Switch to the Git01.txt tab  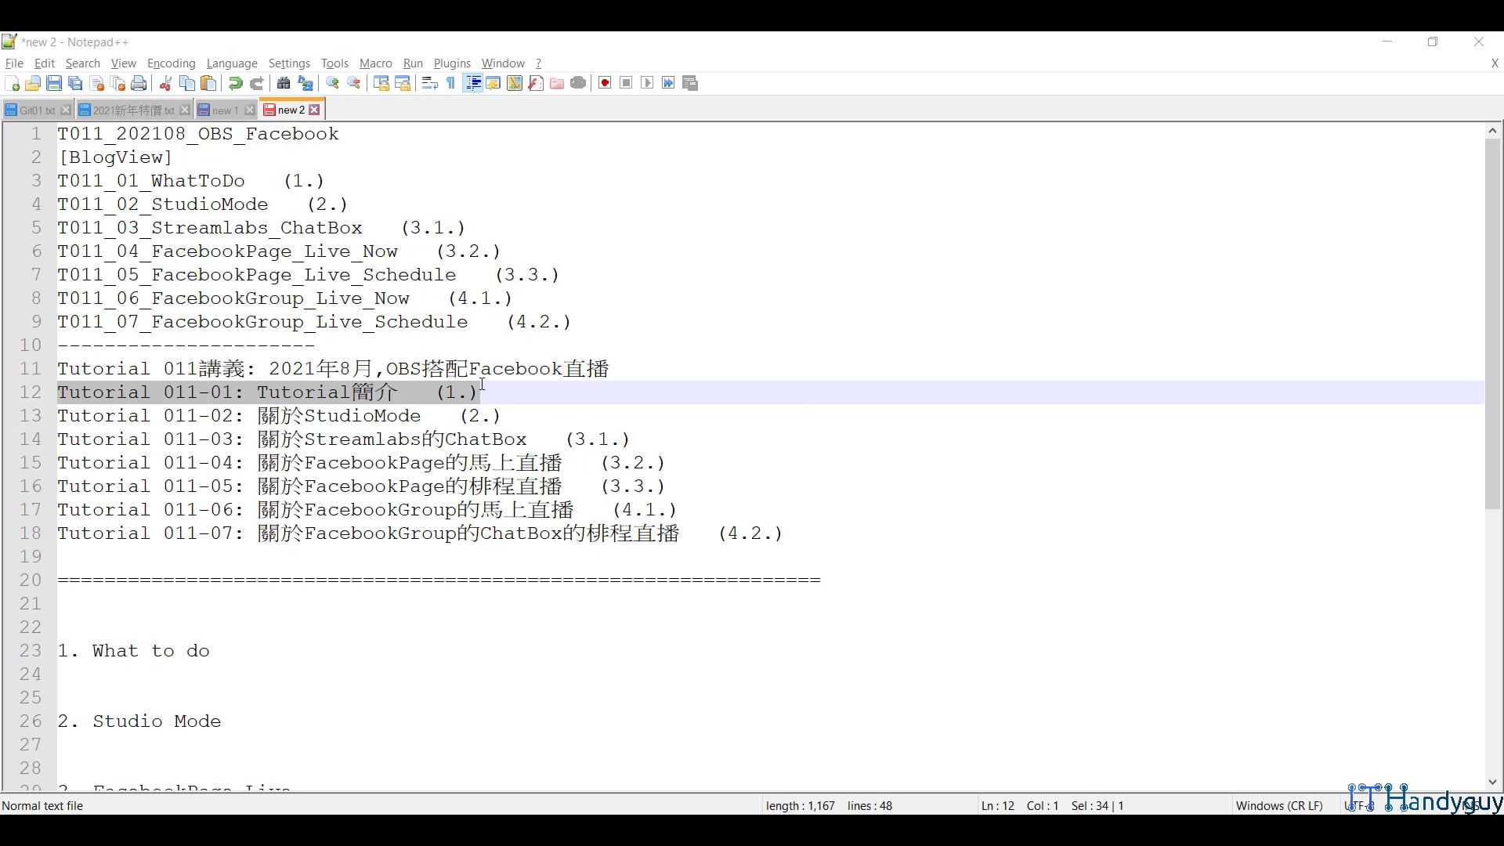pyautogui.click(x=36, y=110)
